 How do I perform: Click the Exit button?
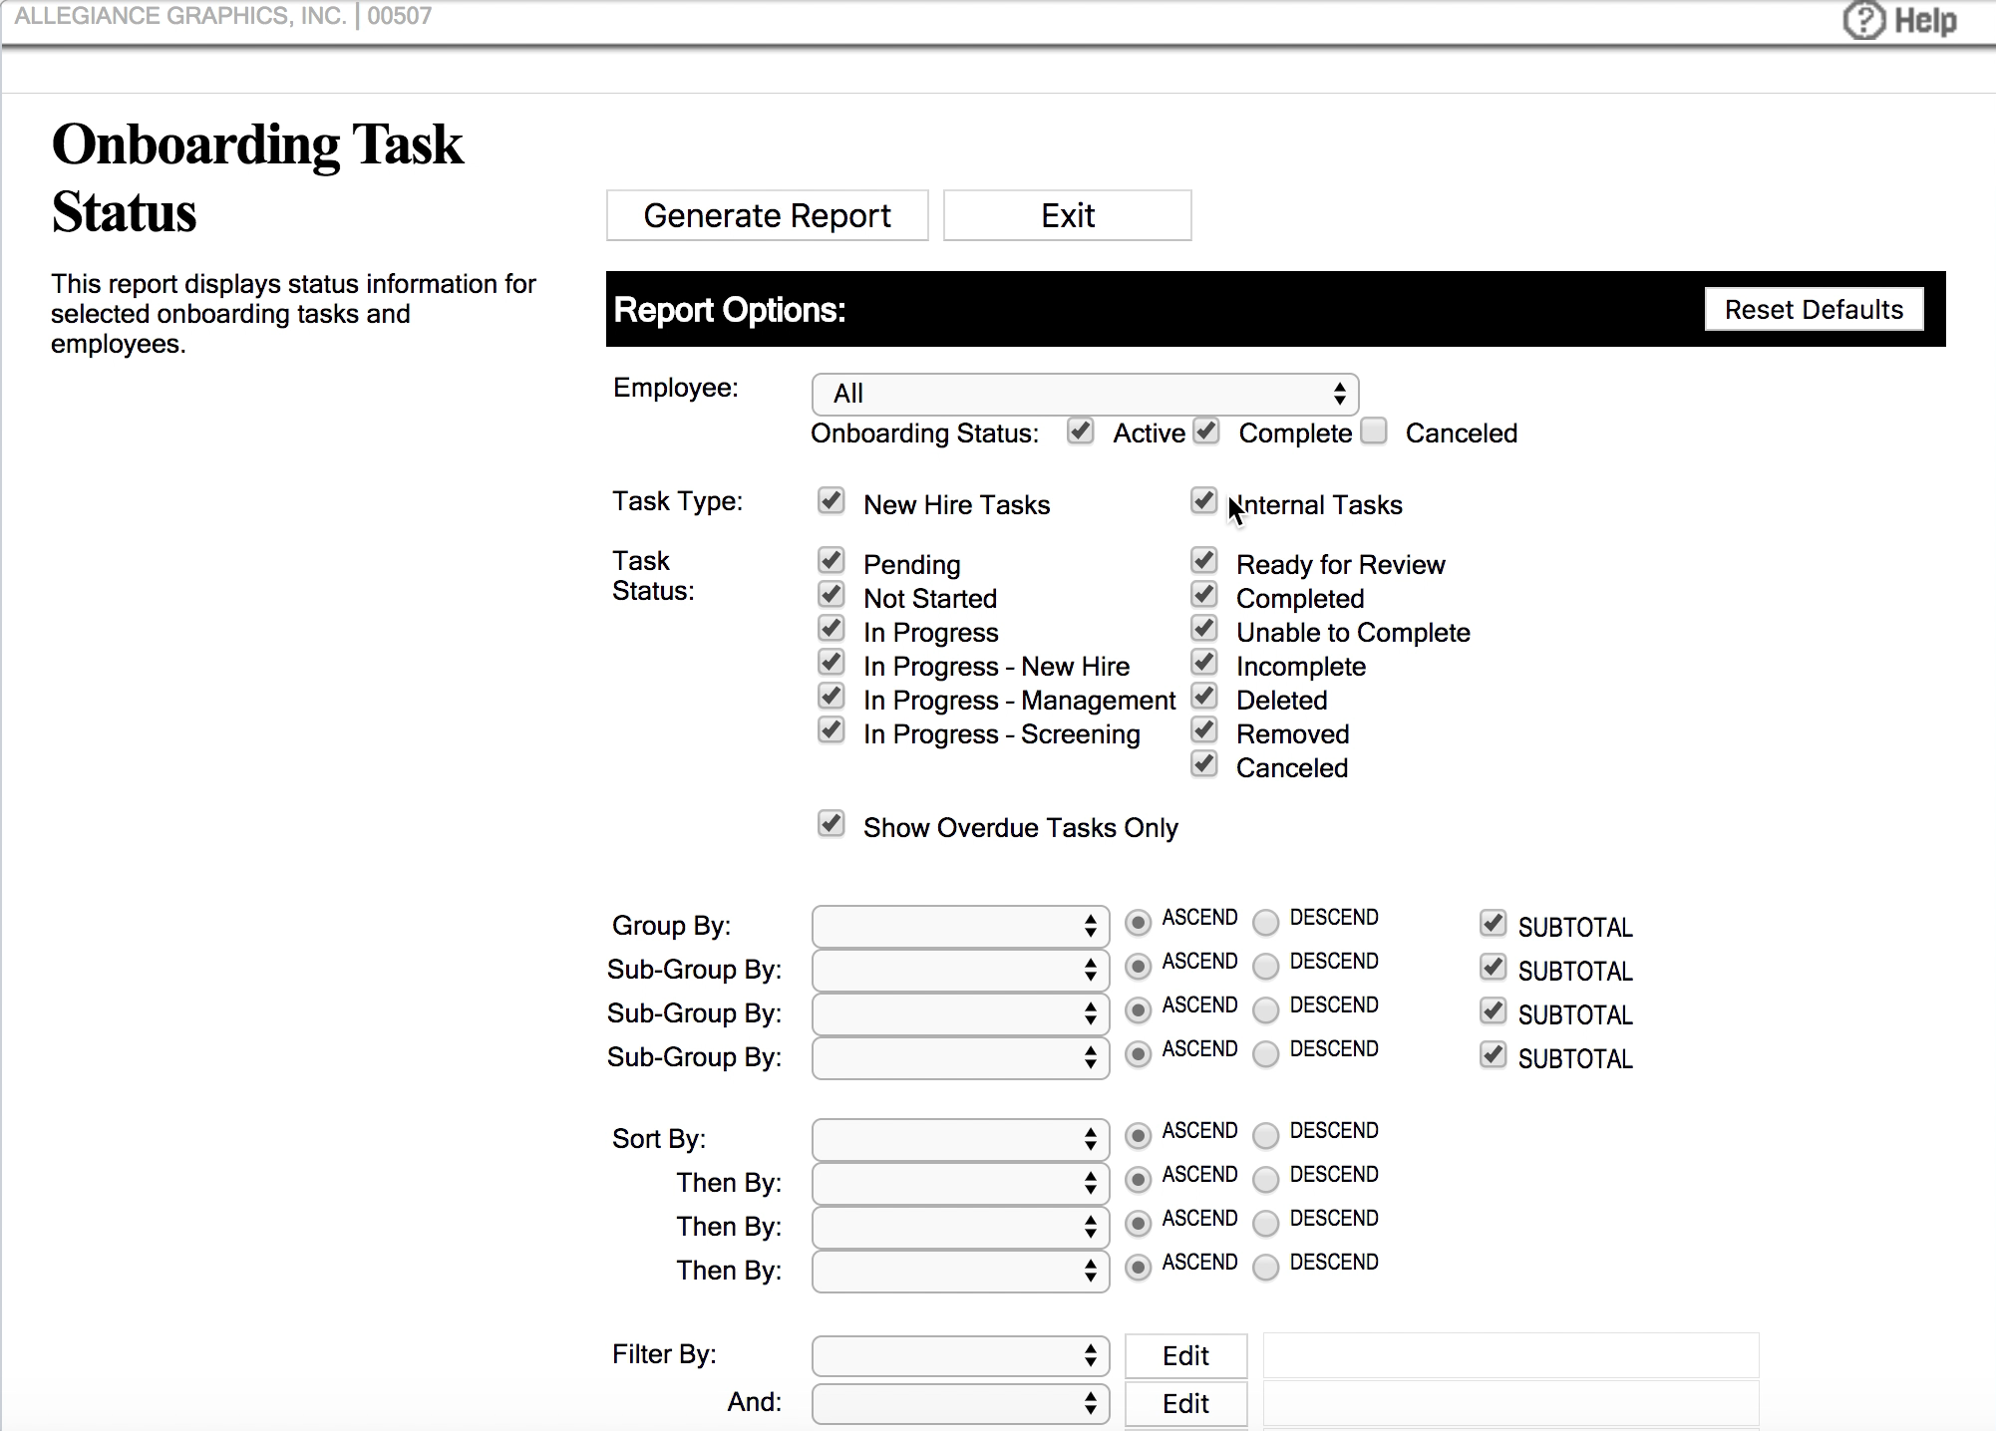click(1067, 214)
